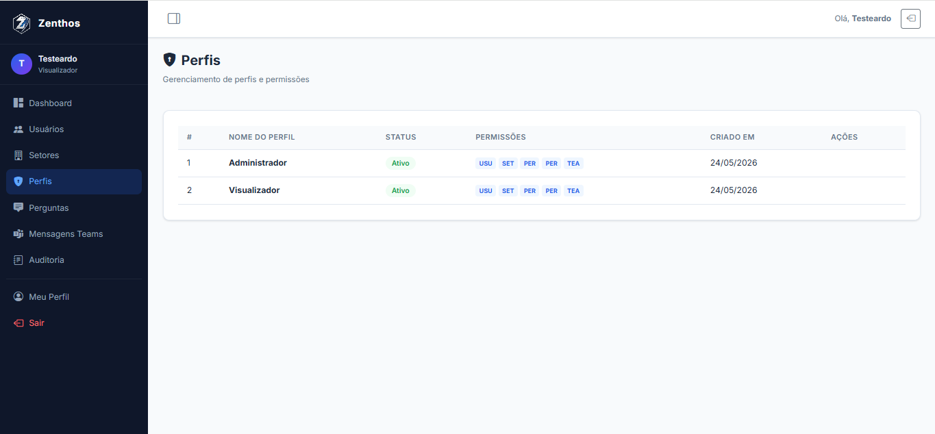Click the Setores building icon
935x434 pixels.
(18, 155)
